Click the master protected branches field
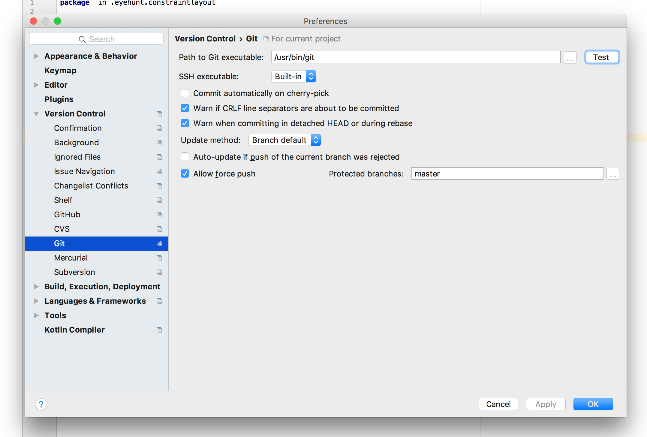 click(x=507, y=174)
